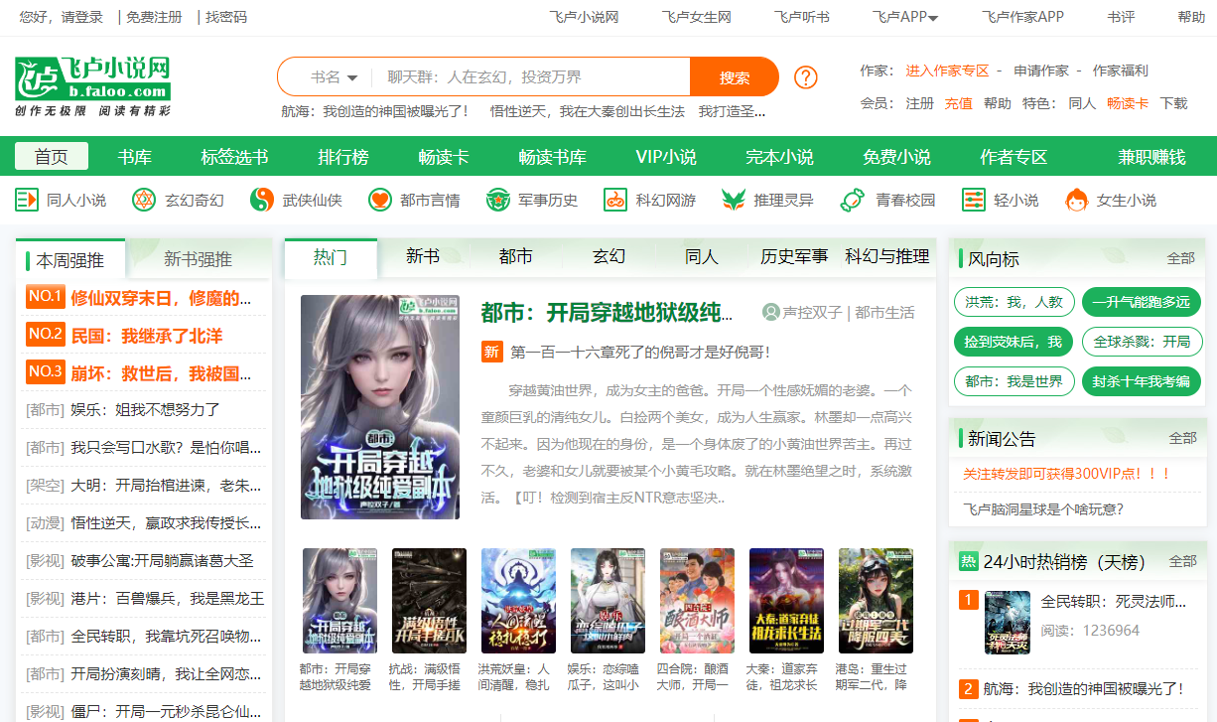Click 全部 beside 新闻公告
This screenshot has width=1217, height=722.
pos(1182,438)
